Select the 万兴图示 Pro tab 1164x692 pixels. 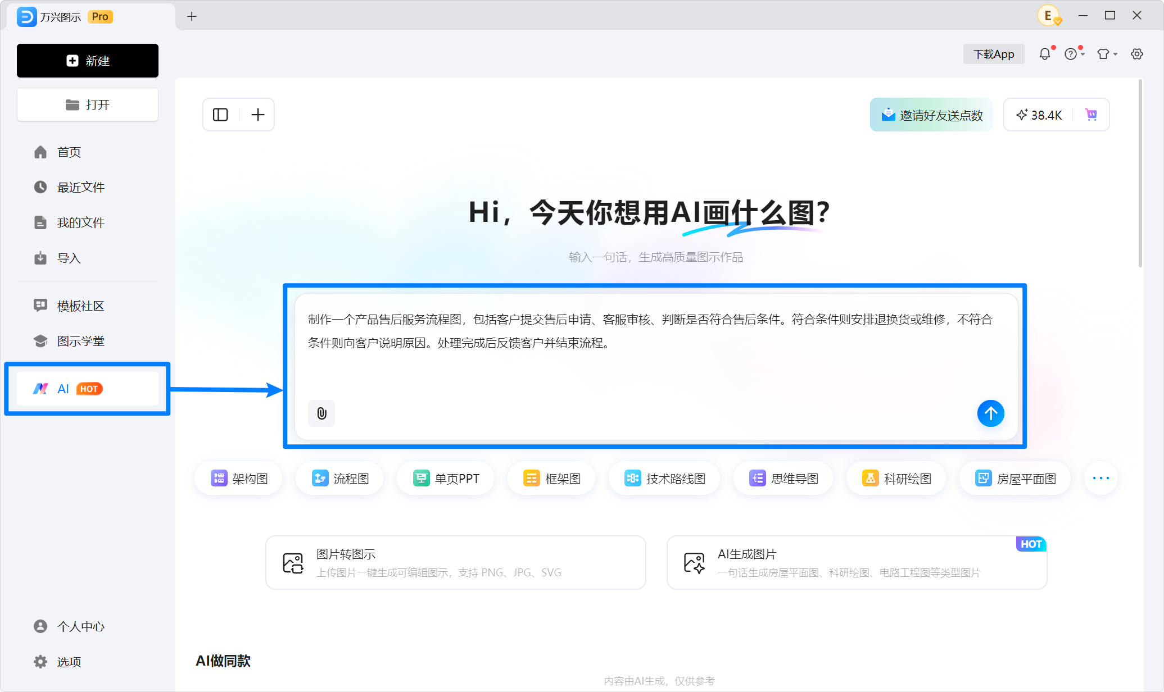[x=92, y=16]
